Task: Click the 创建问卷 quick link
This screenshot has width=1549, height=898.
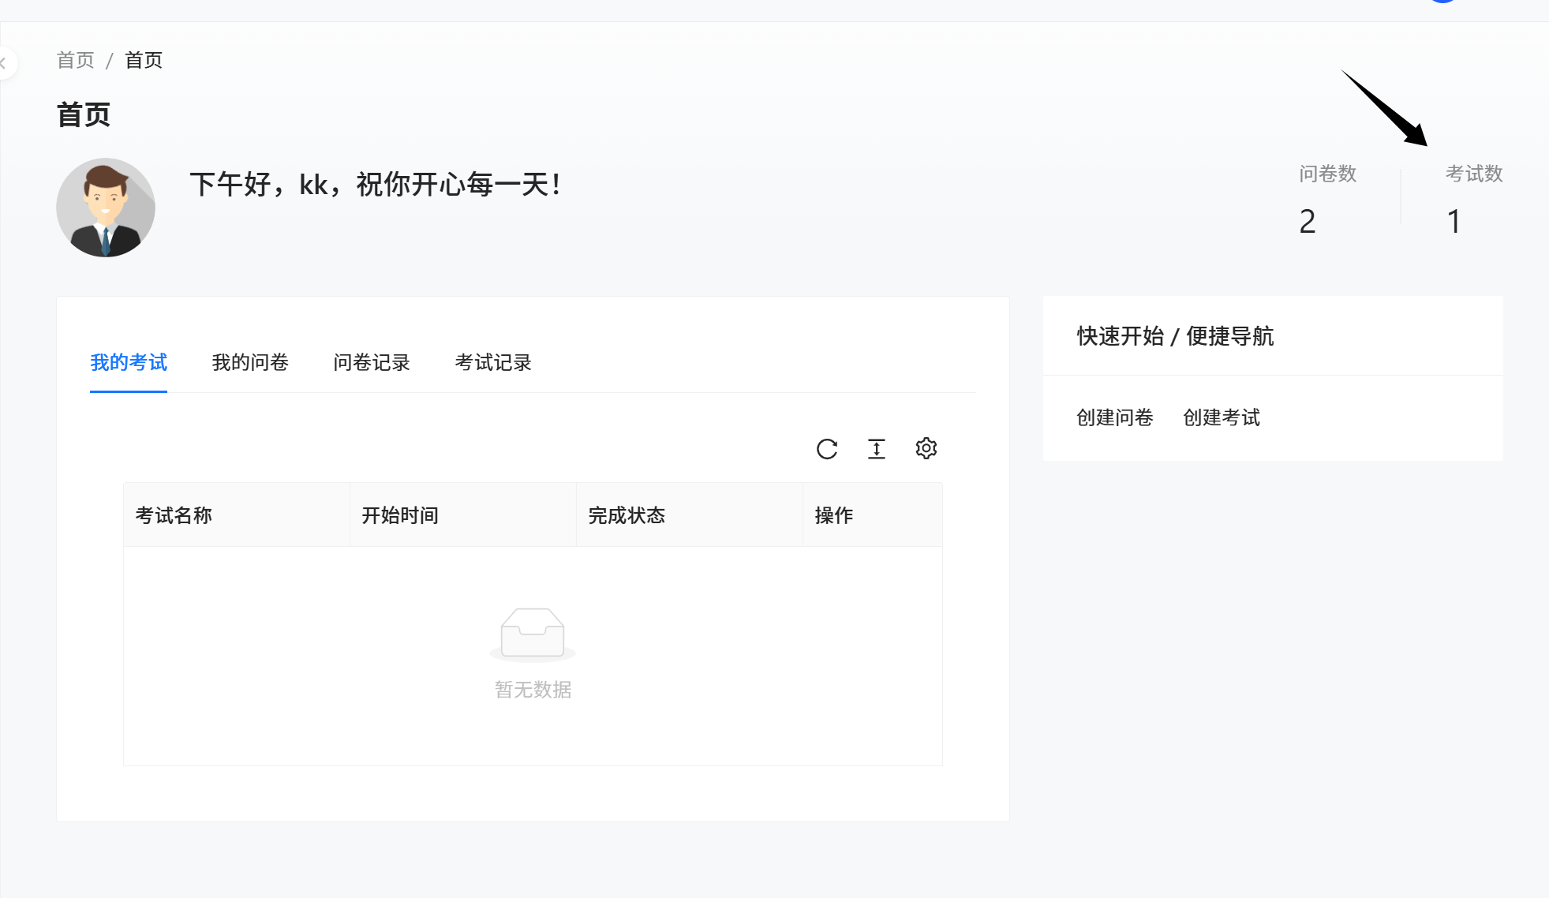Action: point(1114,417)
